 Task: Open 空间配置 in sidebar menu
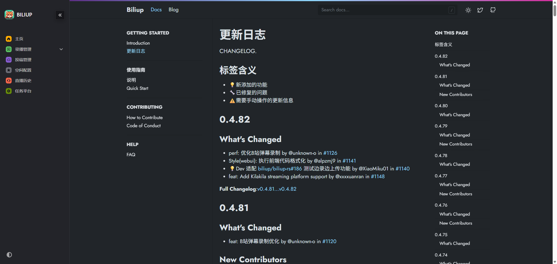(x=23, y=70)
